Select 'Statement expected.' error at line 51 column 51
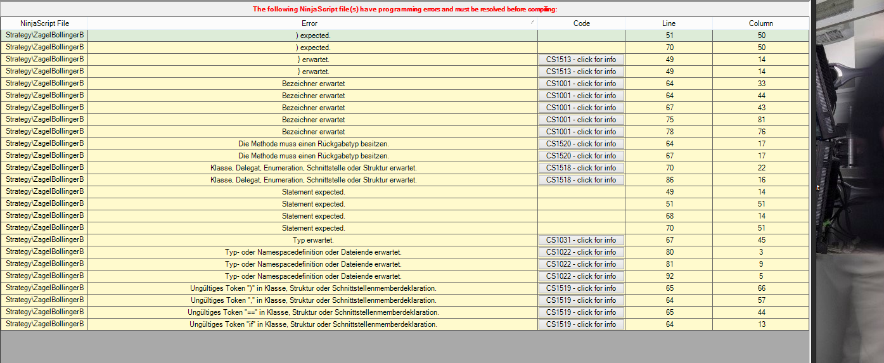Viewport: 884px width, 363px height. 313,204
